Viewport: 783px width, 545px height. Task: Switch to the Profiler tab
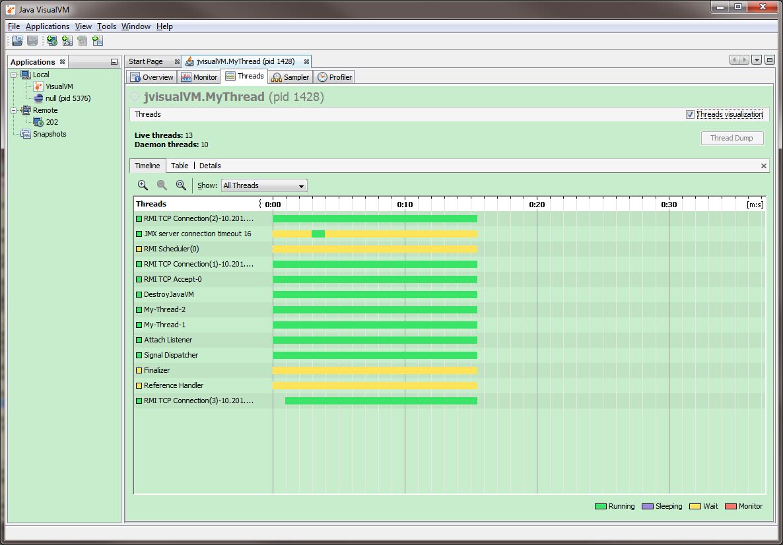(335, 77)
